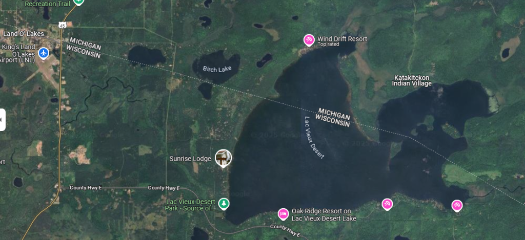Screen dimensions: 525x240
Task: Collapse the side panel arrow tab
Action: point(3,120)
